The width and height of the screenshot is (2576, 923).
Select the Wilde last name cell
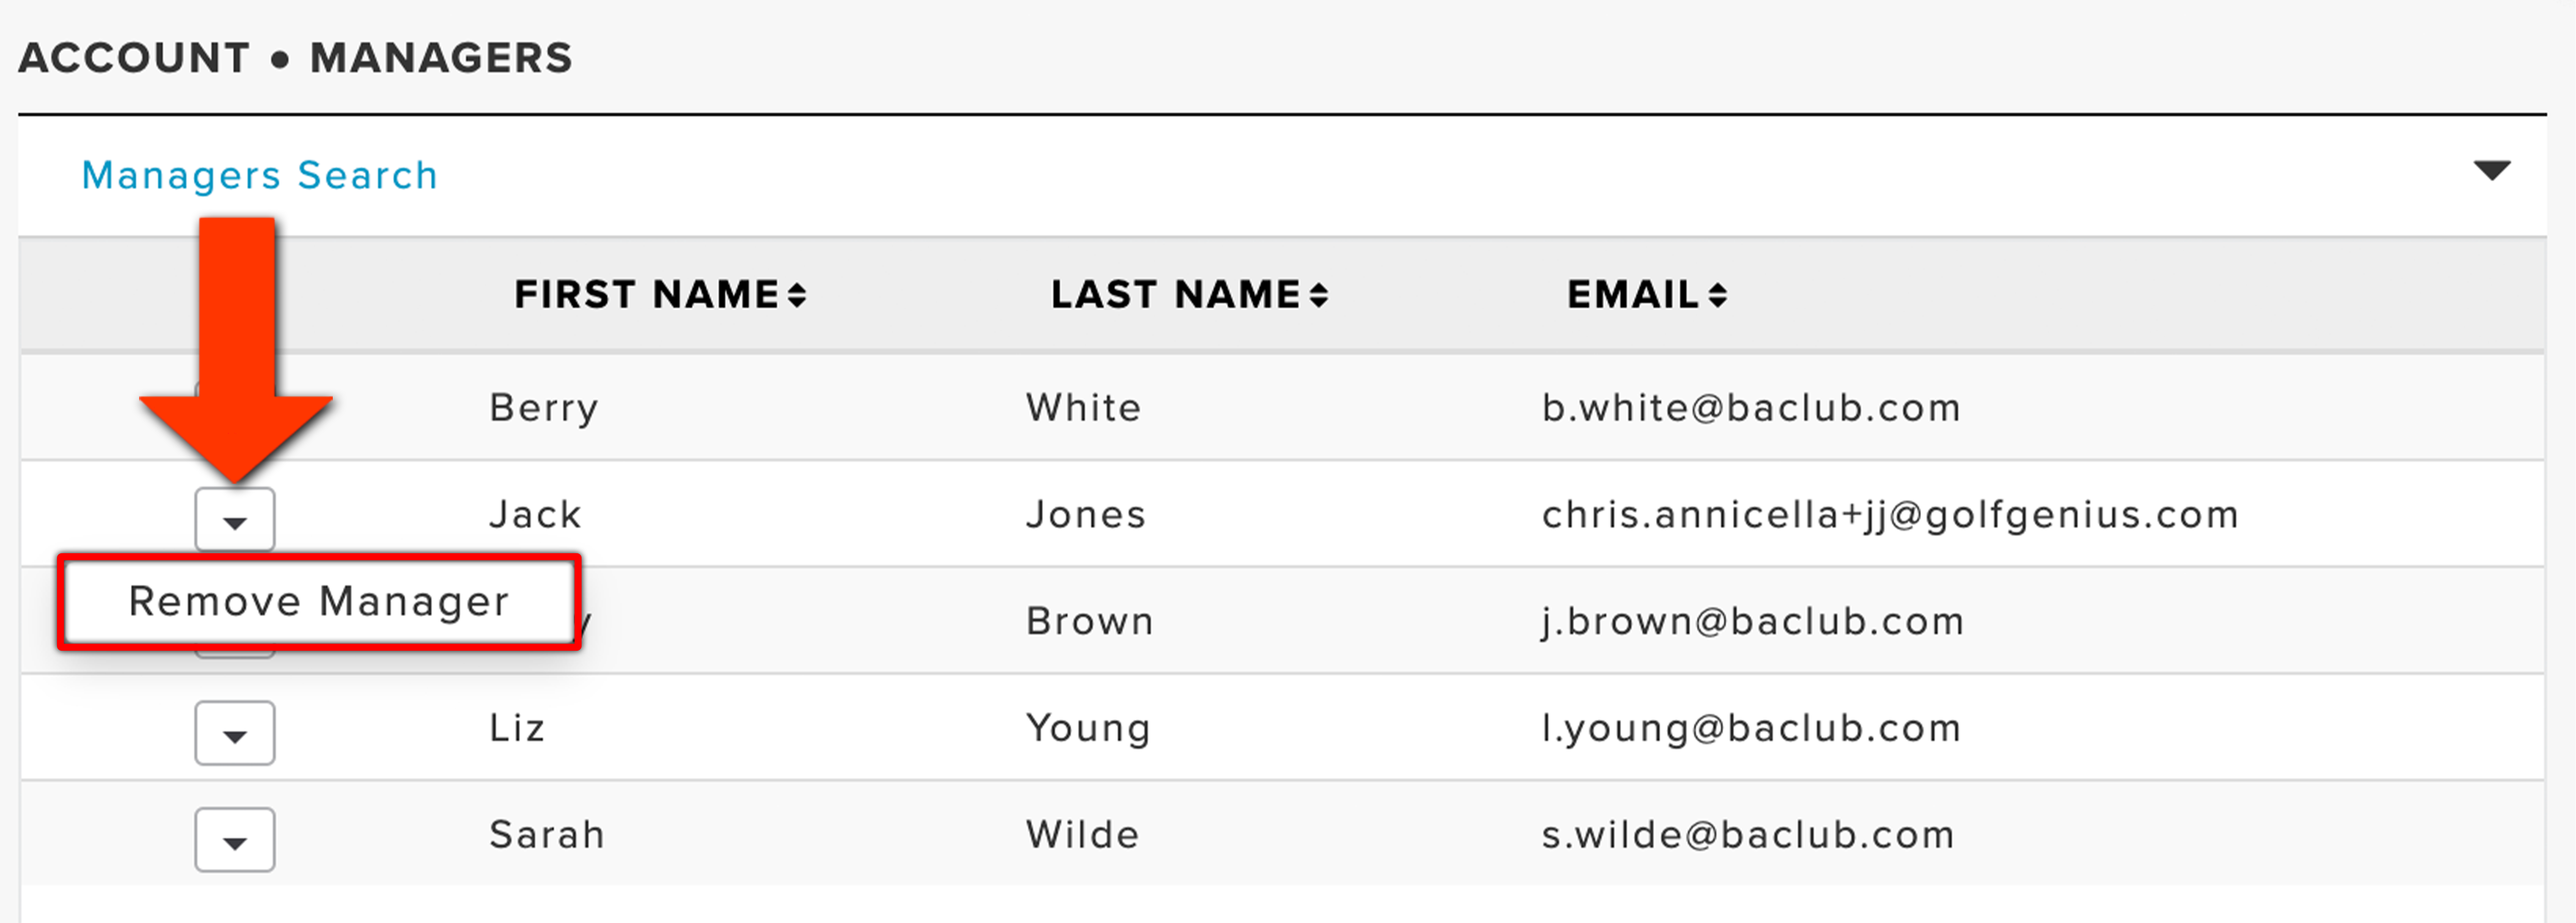[1083, 835]
